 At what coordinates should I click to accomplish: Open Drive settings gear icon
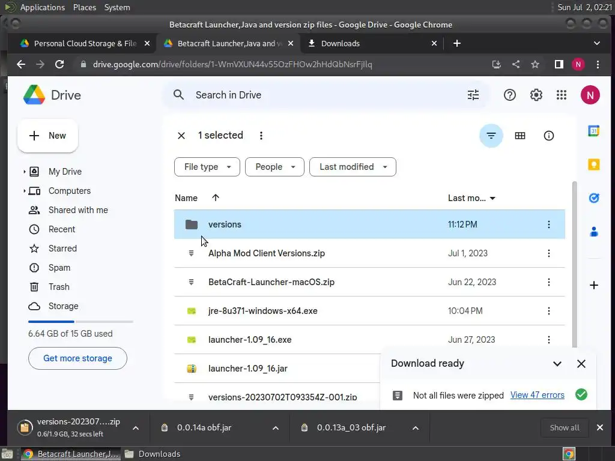(536, 95)
